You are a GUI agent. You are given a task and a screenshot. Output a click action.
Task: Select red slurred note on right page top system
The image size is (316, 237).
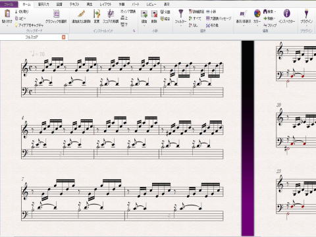coord(292,76)
